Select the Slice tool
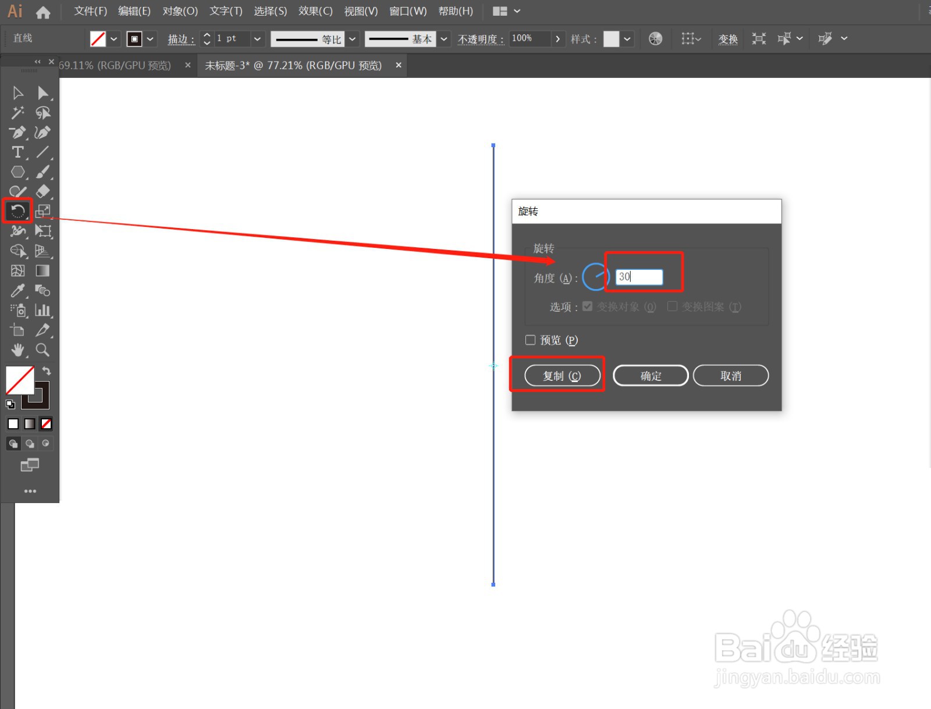Viewport: 931px width, 709px height. click(43, 330)
